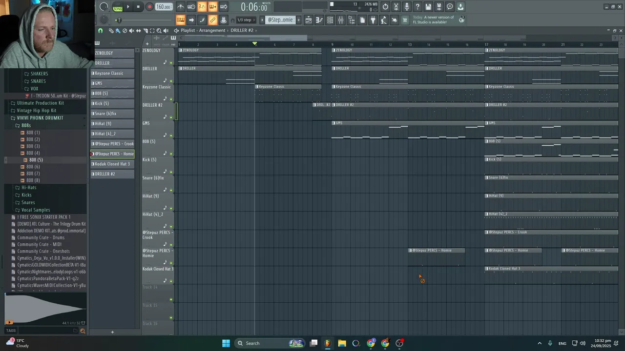Click the FL Studio update notification

coord(438,19)
